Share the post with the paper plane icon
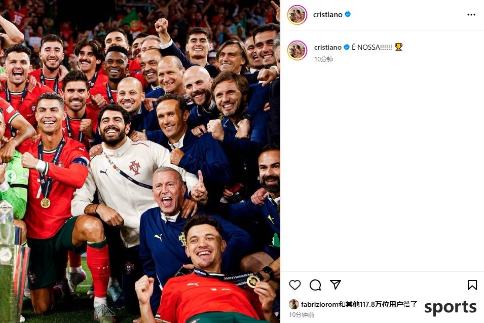 tap(335, 284)
